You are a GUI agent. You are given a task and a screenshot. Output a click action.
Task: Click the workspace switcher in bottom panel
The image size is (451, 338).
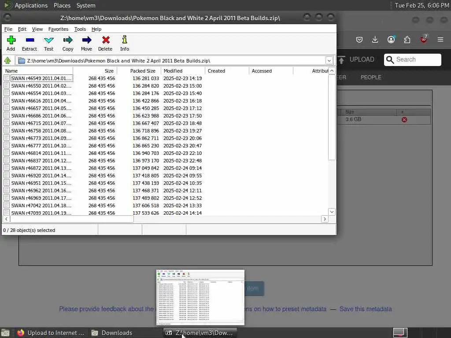(x=400, y=333)
